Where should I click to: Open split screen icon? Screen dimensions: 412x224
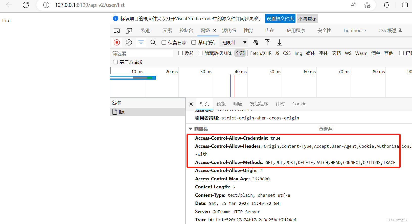click(x=405, y=5)
